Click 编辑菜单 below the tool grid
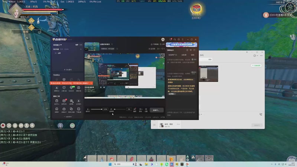Viewport: 297px width, 167px height. tap(68, 117)
